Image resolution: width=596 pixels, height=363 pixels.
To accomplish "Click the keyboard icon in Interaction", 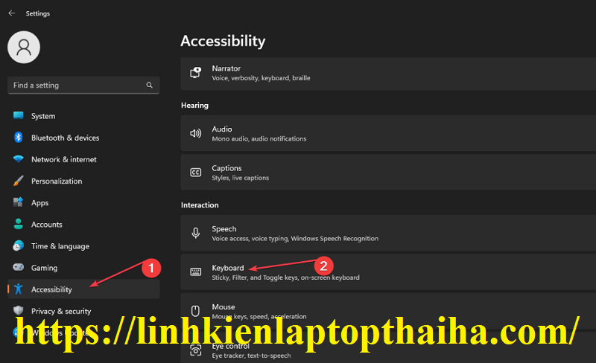I will pos(196,272).
